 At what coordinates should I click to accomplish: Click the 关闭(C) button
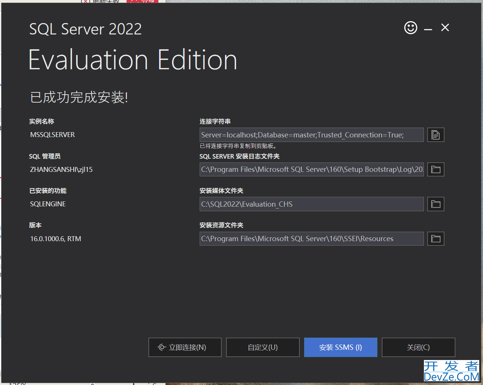[418, 347]
